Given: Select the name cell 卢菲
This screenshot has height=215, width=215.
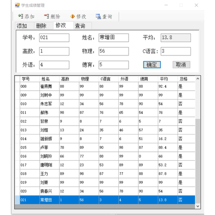Looking at the screenshot, I should tap(49, 147).
